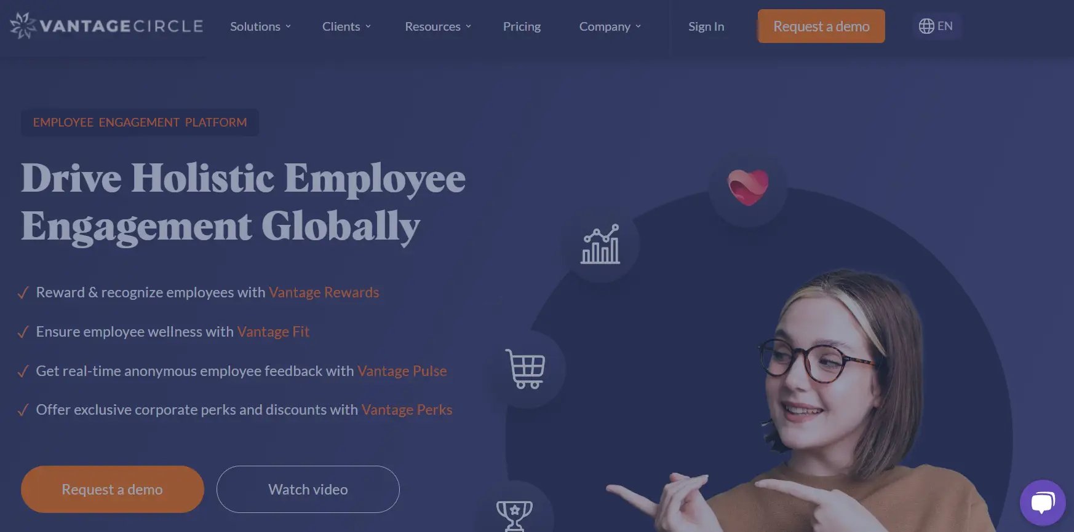Image resolution: width=1074 pixels, height=532 pixels.
Task: Follow the Vantage Rewards link
Action: [x=324, y=292]
